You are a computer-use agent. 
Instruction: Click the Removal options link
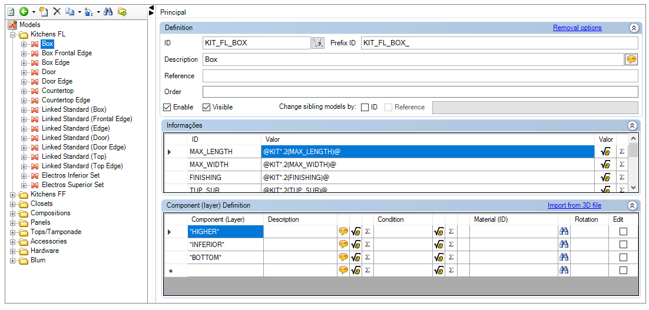click(x=577, y=28)
